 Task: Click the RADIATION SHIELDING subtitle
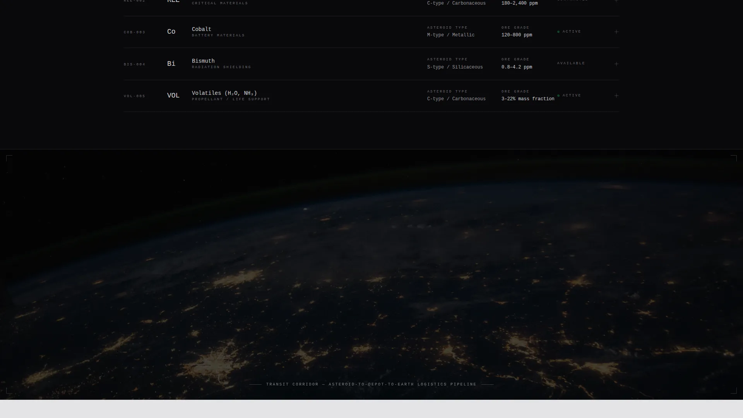(x=221, y=67)
